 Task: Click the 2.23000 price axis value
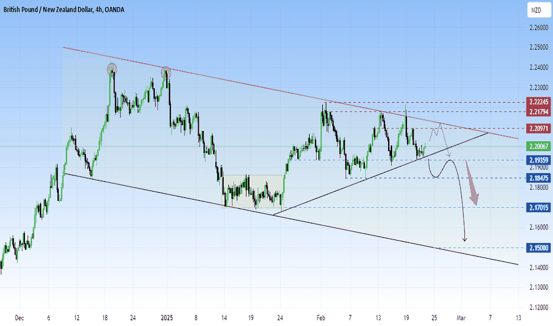(x=539, y=87)
